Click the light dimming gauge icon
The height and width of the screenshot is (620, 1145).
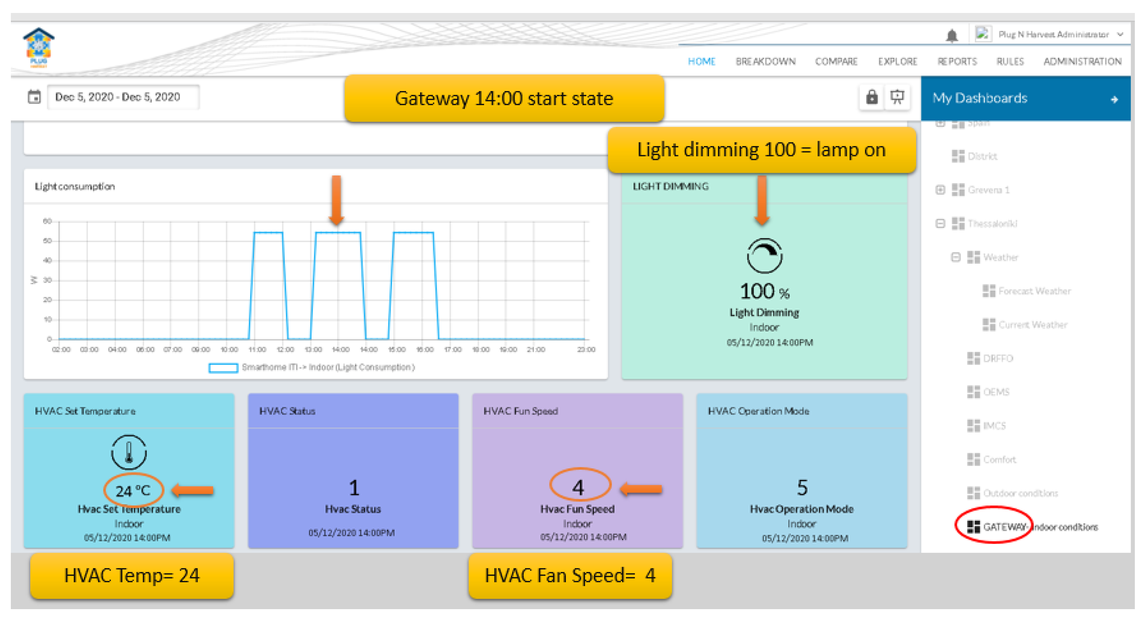point(764,256)
